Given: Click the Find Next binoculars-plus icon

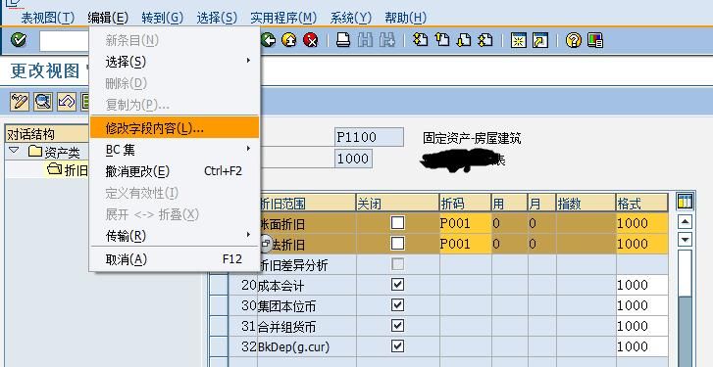Looking at the screenshot, I should [387, 40].
